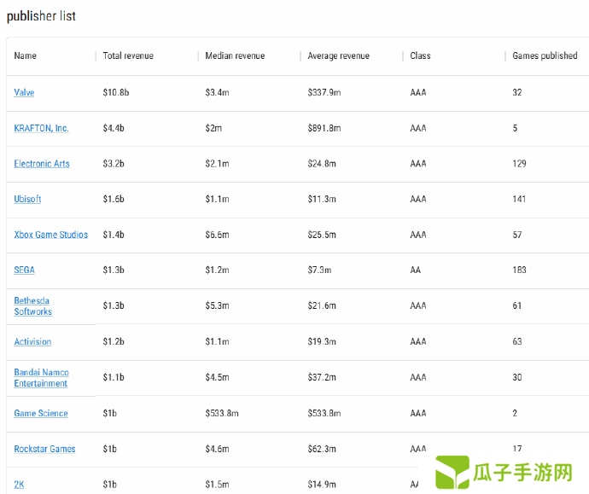Select Valve's AAA class value
589x494 pixels.
coord(418,92)
